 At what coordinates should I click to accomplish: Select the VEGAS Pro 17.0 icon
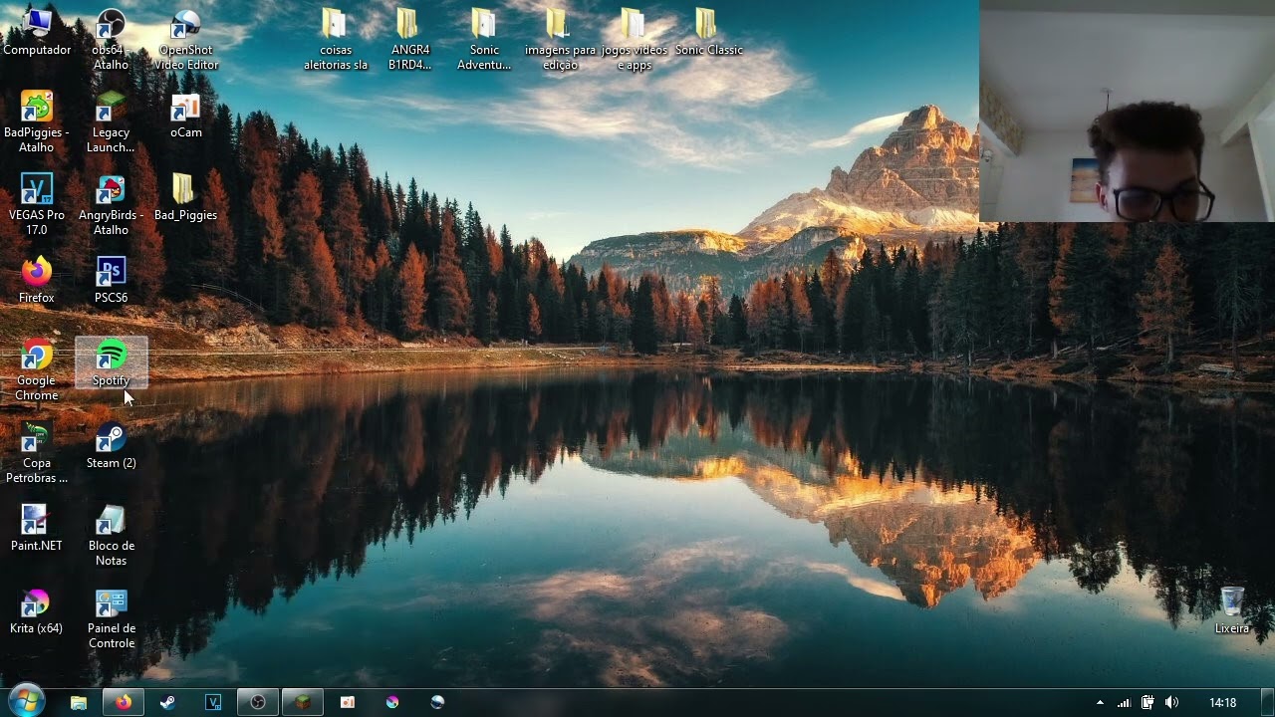point(37,205)
